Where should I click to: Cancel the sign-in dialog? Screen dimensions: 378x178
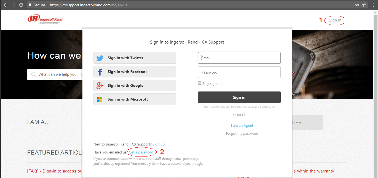click(239, 115)
